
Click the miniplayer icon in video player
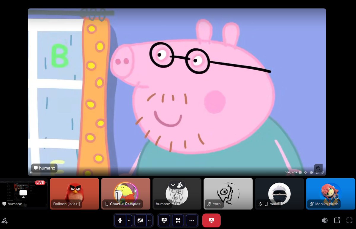(x=317, y=172)
